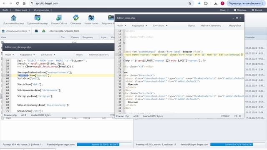Viewport: 267px width, 150px height.
Task: Click the green up-folder icon
Action: [44, 31]
